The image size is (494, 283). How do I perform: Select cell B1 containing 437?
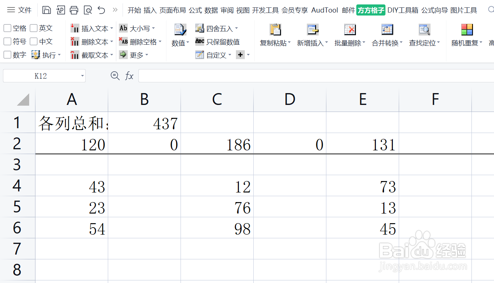point(144,123)
